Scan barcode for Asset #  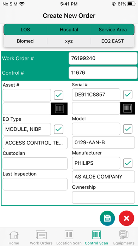pos(59,109)
